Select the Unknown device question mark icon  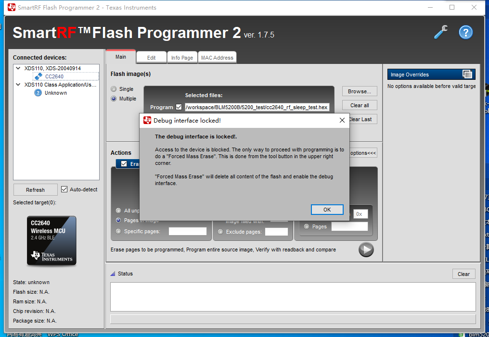point(38,92)
